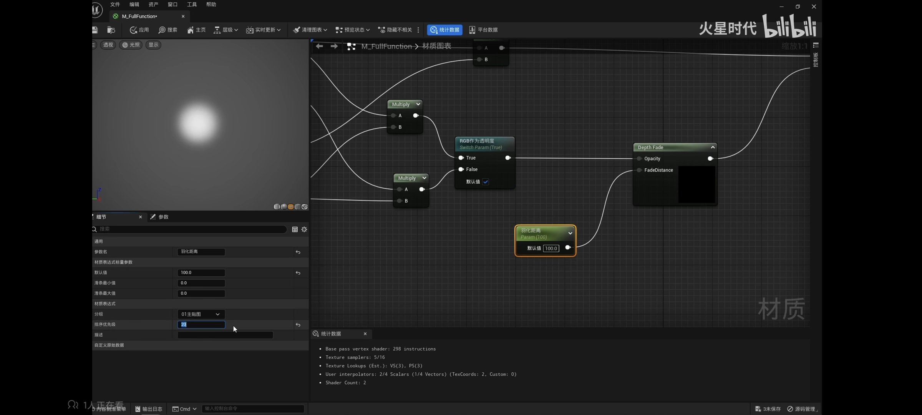Viewport: 922px width, 415px height.
Task: Open the Edit (编辑) menu
Action: [x=134, y=5]
